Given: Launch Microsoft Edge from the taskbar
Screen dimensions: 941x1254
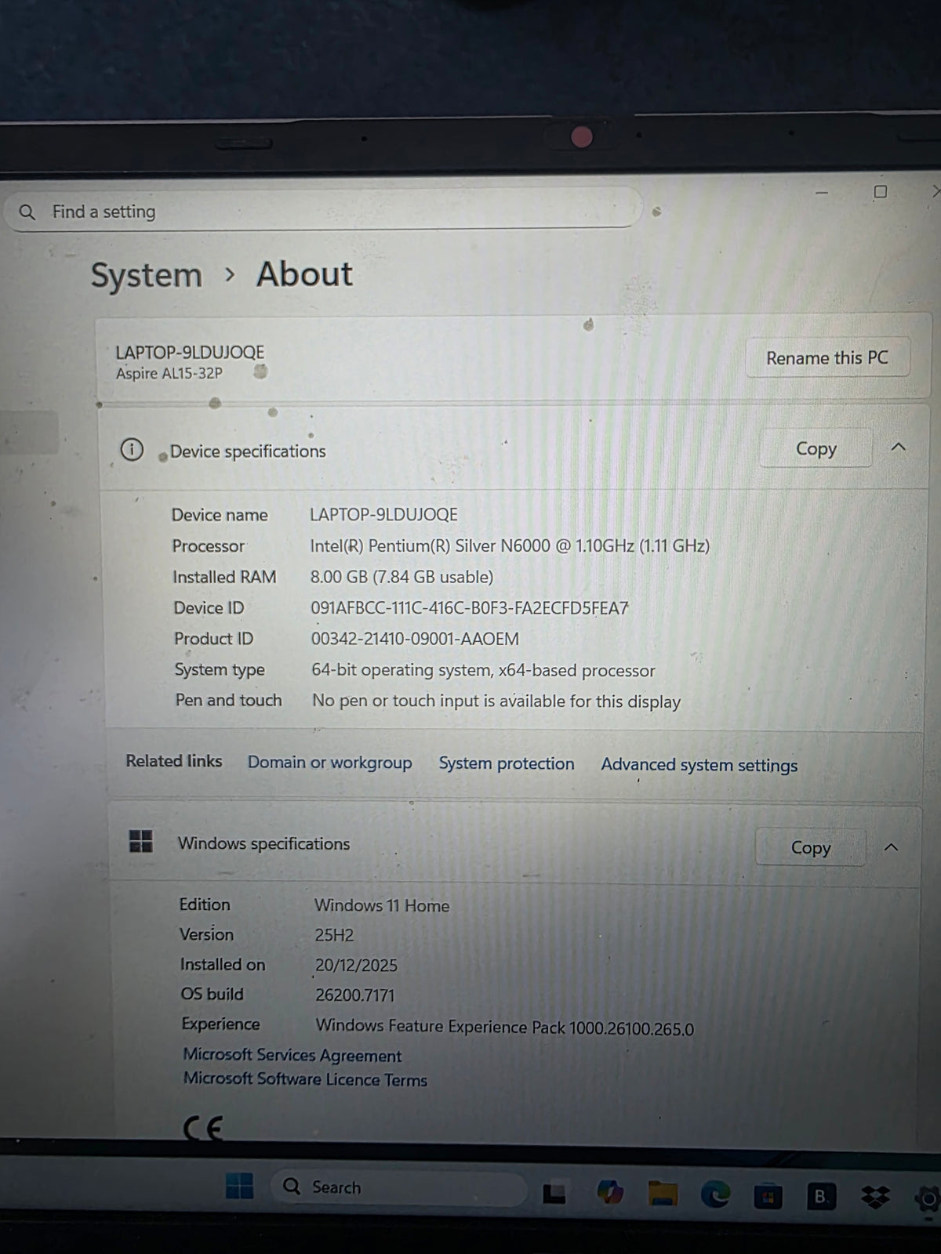Looking at the screenshot, I should [x=715, y=1194].
